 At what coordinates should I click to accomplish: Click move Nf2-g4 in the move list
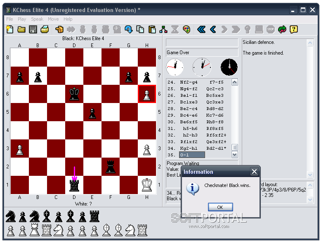[x=189, y=82]
